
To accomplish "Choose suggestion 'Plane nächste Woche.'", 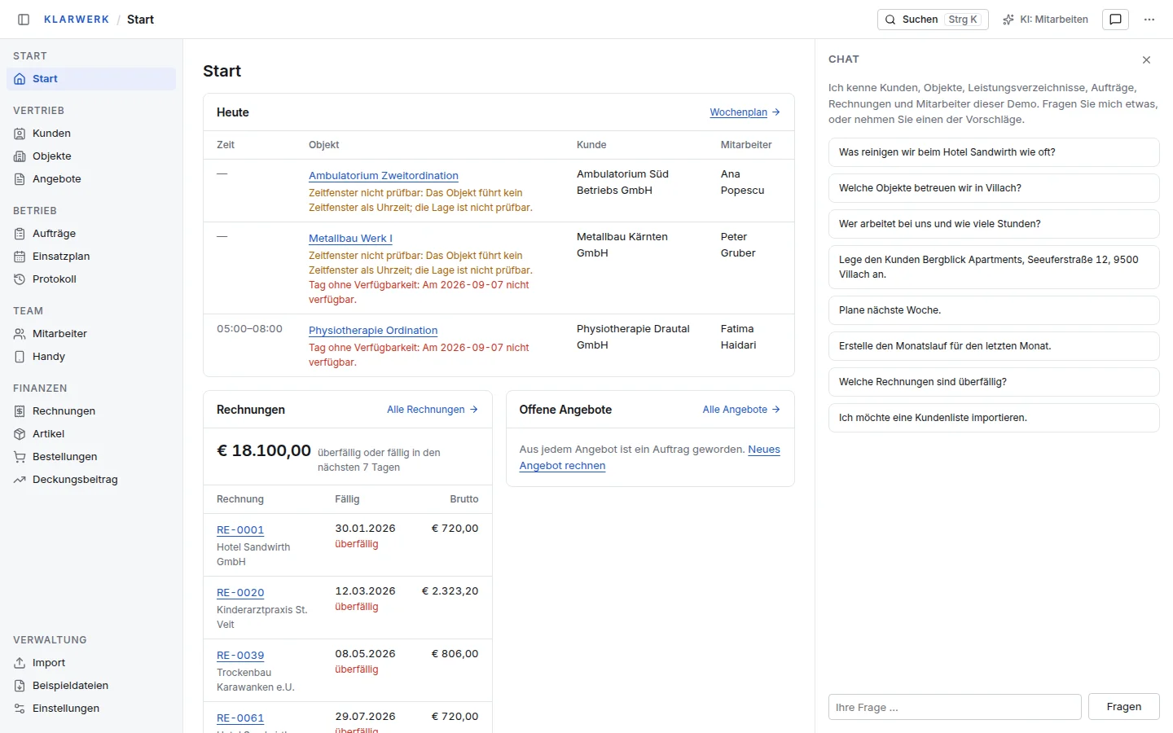I will pyautogui.click(x=994, y=310).
